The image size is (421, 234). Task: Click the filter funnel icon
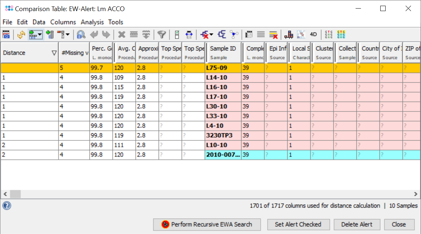click(162, 34)
